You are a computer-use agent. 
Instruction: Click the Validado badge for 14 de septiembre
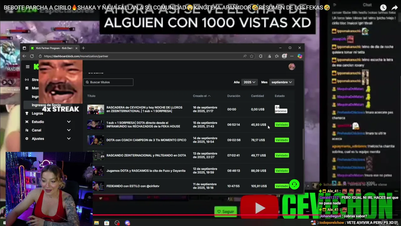(282, 140)
